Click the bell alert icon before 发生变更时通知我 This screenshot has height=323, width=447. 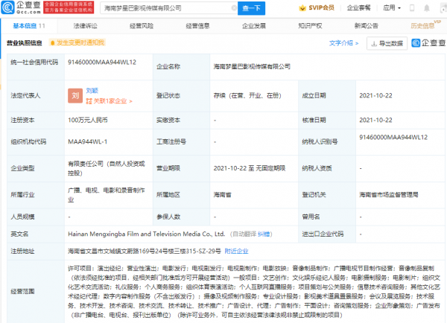(52, 43)
